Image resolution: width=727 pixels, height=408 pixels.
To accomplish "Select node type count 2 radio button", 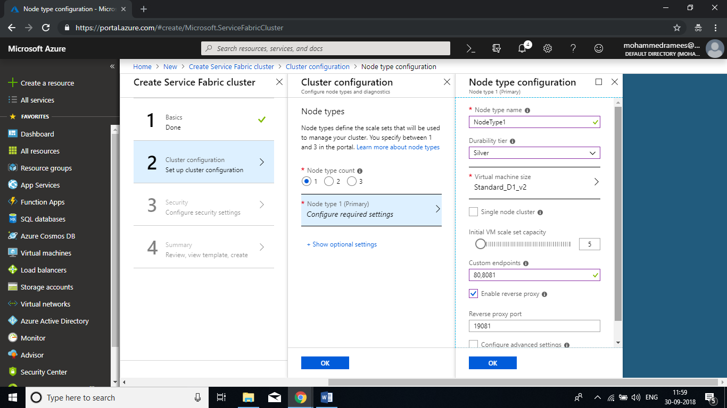I will point(329,182).
